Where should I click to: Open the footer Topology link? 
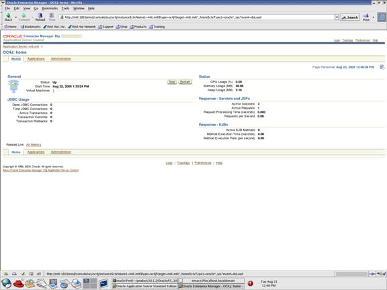[183, 163]
